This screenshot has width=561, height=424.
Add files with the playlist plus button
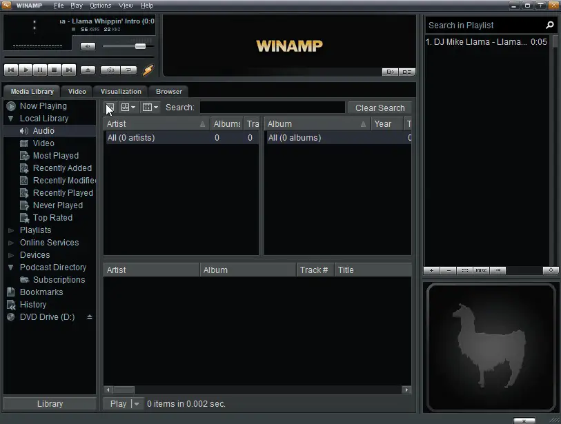click(x=431, y=271)
